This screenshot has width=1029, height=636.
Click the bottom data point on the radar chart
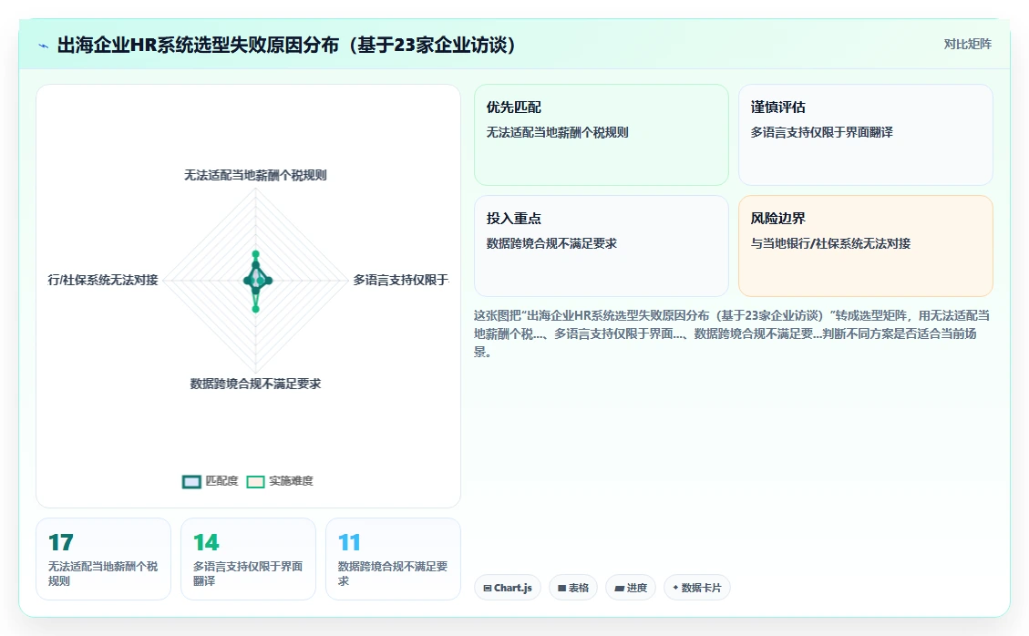(x=256, y=309)
